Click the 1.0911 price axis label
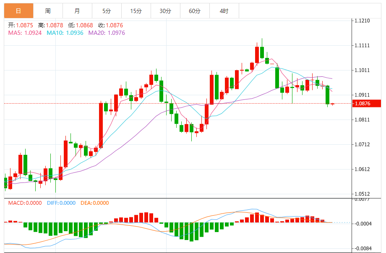Viewport: 386px width, 253px height. point(362,95)
